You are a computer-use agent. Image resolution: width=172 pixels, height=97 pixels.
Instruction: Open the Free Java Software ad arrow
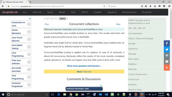(29, 62)
